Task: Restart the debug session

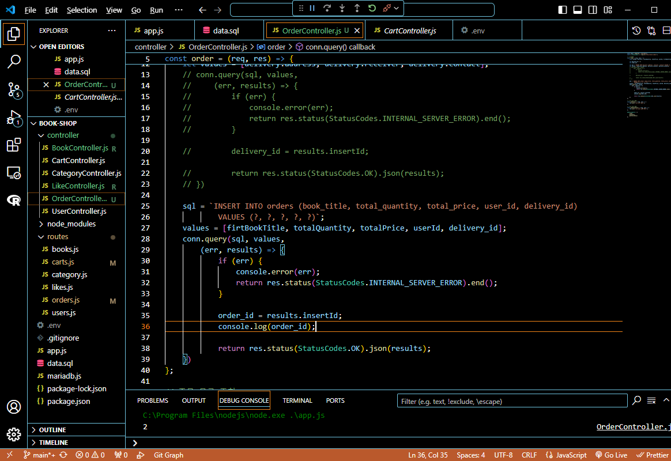Action: coord(372,8)
